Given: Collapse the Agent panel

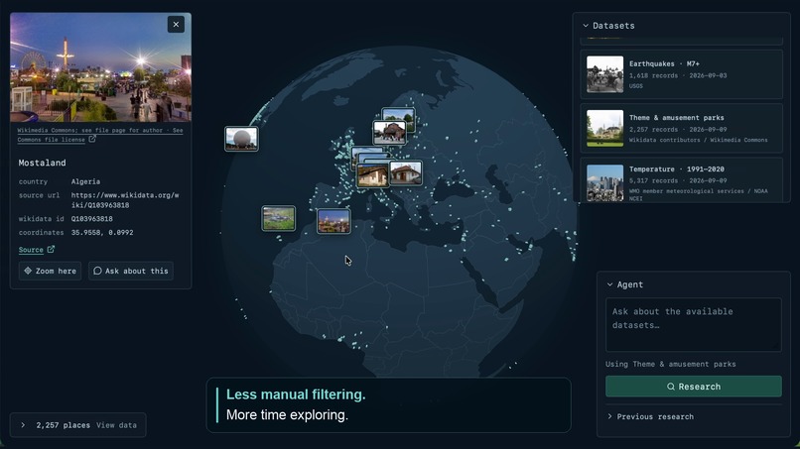Looking at the screenshot, I should [x=609, y=284].
